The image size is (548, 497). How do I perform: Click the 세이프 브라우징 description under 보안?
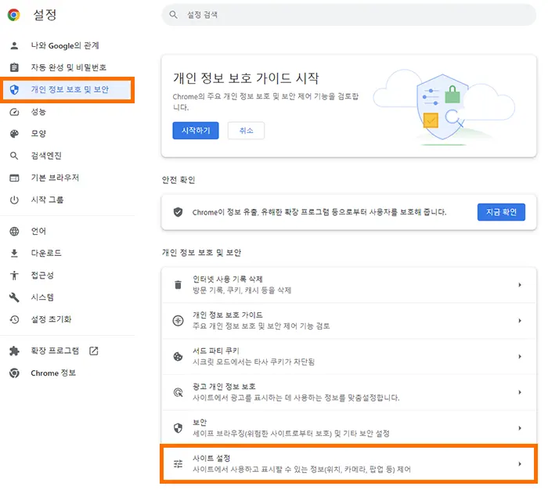click(x=291, y=434)
